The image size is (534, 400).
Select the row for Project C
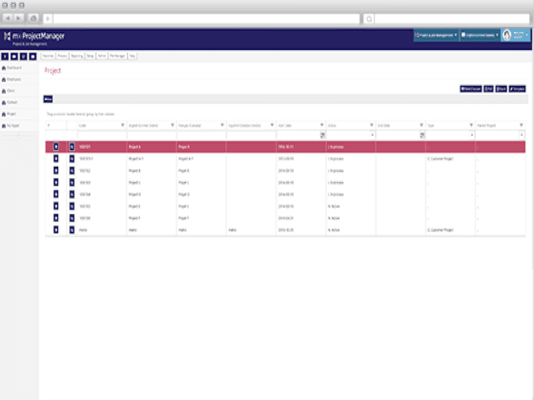(200, 182)
